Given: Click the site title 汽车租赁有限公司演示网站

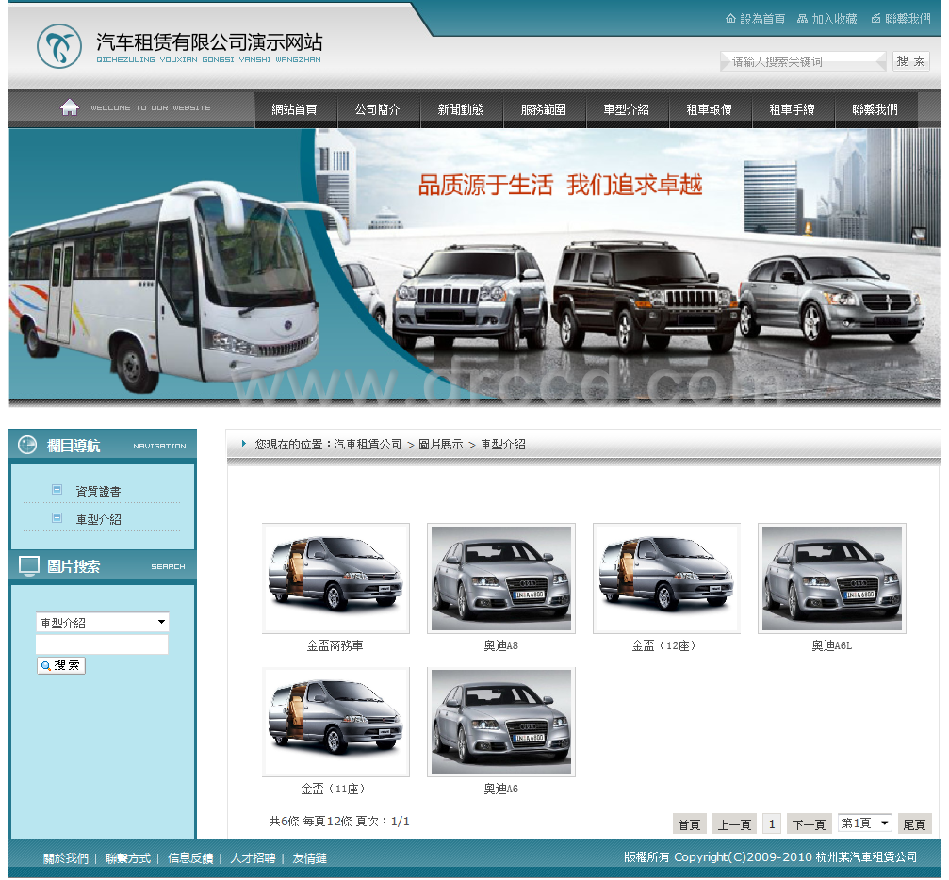Looking at the screenshot, I should click(x=209, y=42).
